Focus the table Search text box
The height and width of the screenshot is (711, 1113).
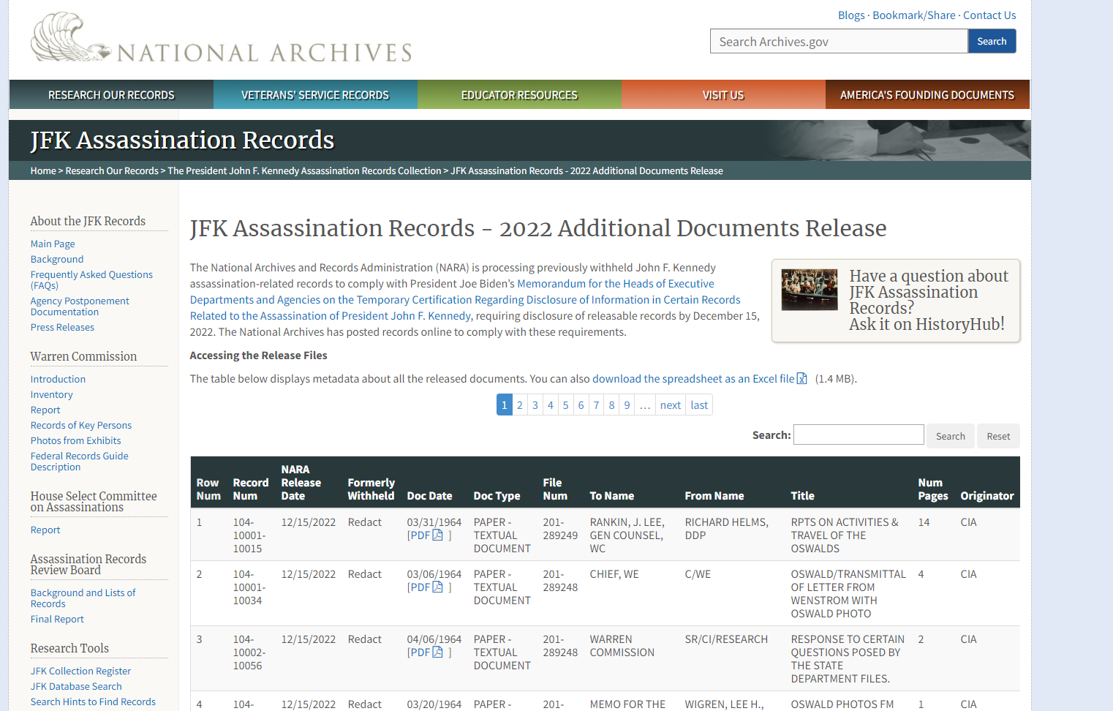859,434
